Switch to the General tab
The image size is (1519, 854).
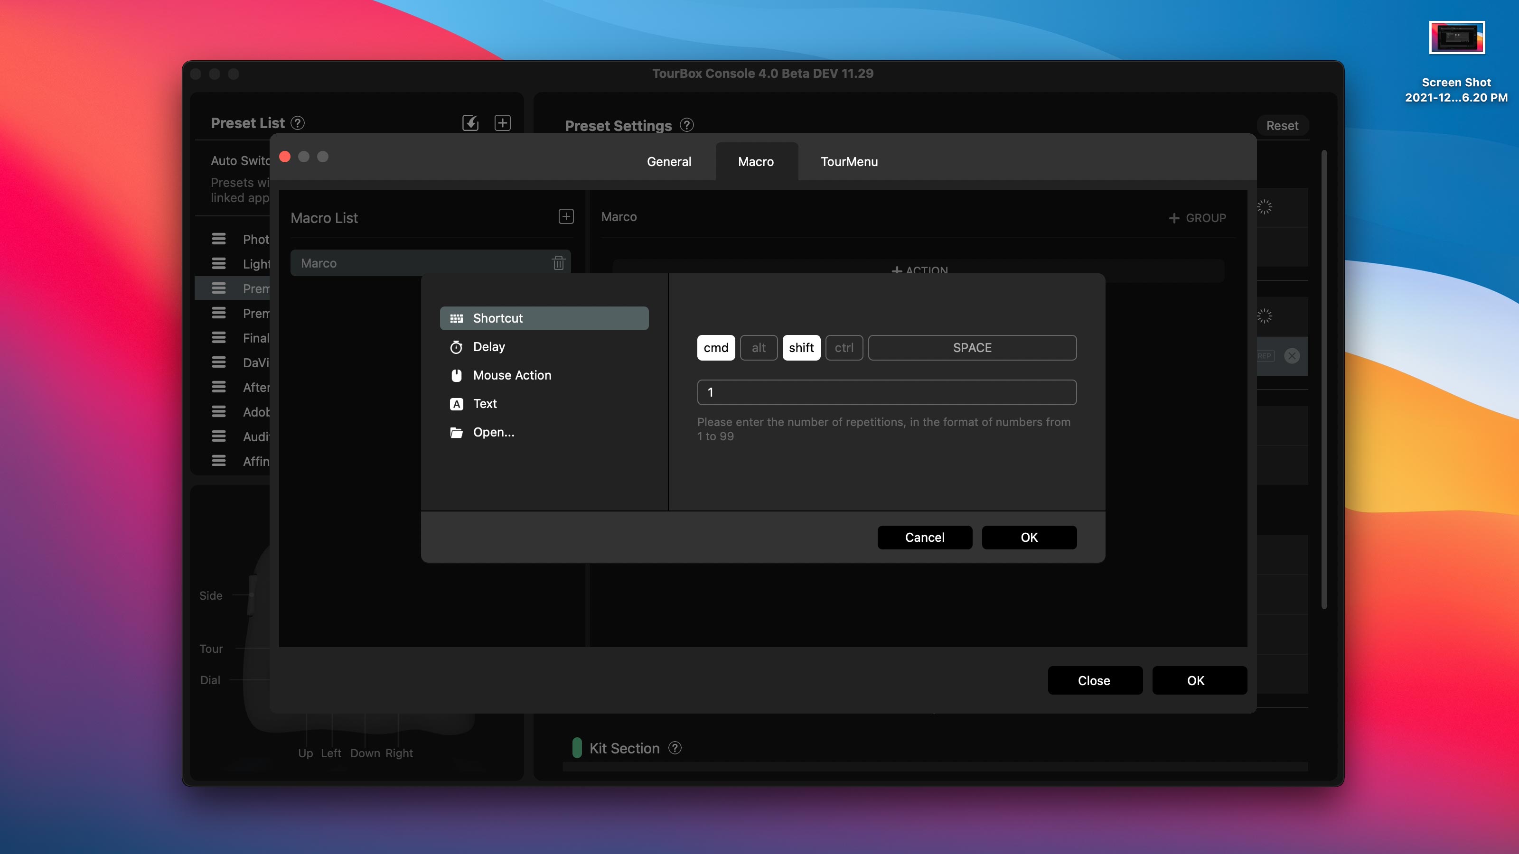669,161
